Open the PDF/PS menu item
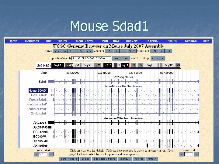This screenshot has height=164, width=219. pos(172,41)
